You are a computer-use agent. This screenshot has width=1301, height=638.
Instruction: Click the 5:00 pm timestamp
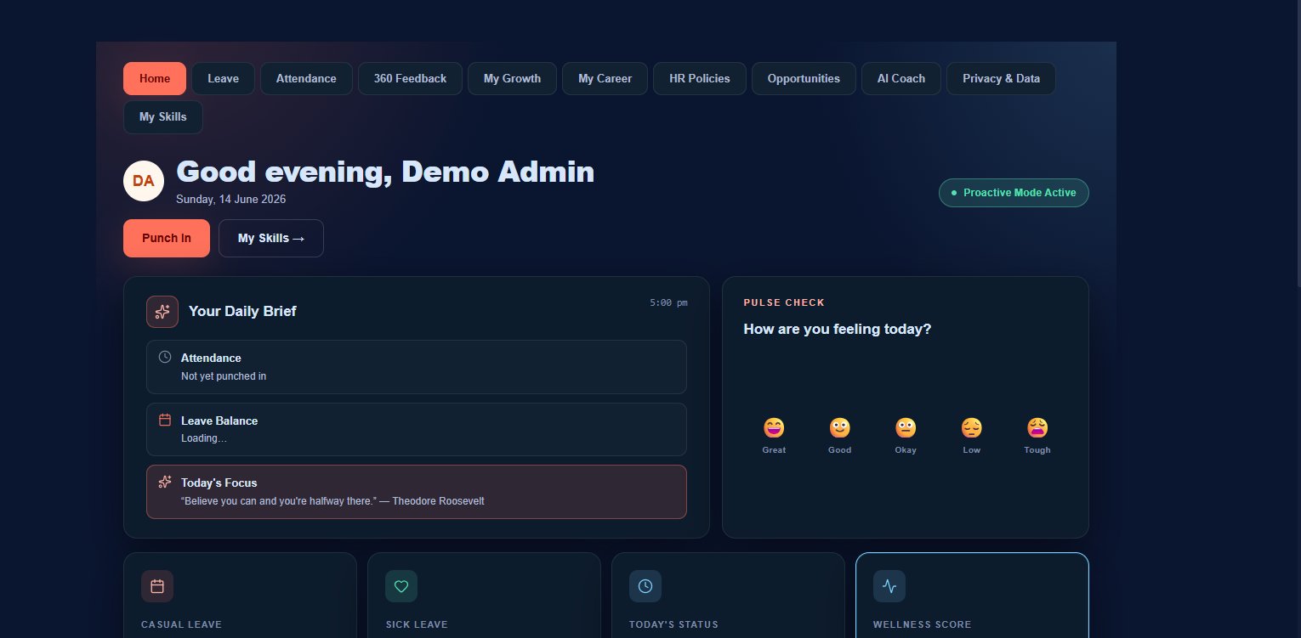point(668,302)
